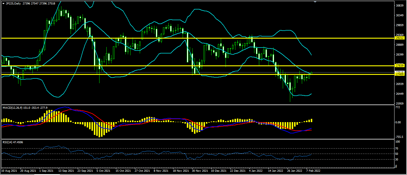Click the 30839 value on price axis

[x=399, y=6]
